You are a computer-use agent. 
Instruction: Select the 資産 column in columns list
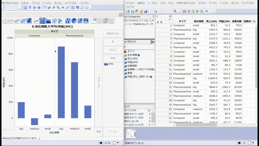tap(130, 73)
